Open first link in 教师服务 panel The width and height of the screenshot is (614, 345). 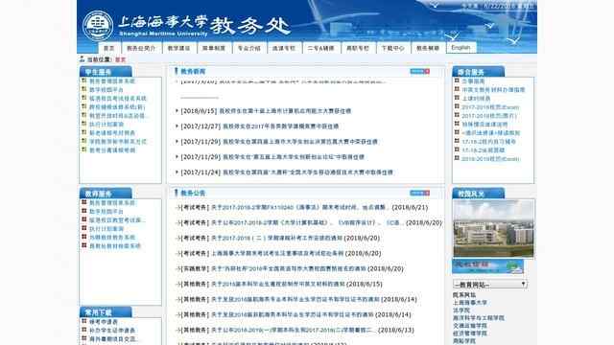coord(112,202)
